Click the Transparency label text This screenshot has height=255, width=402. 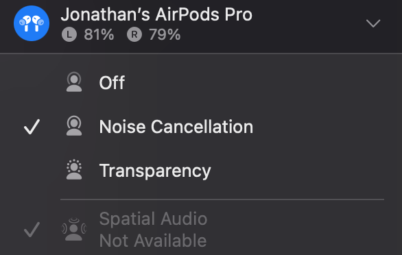pyautogui.click(x=155, y=171)
